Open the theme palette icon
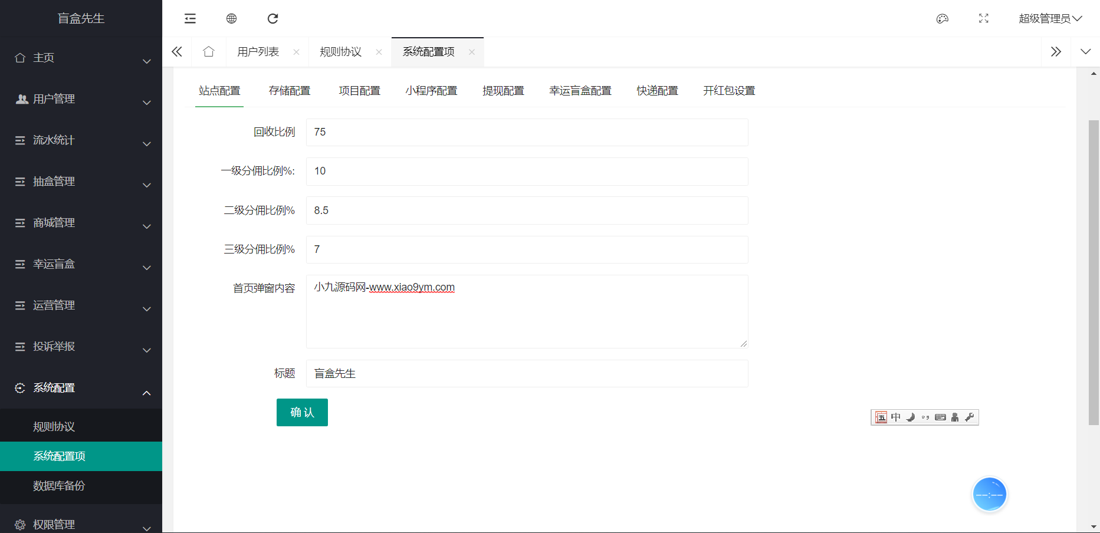This screenshot has height=533, width=1100. [943, 19]
